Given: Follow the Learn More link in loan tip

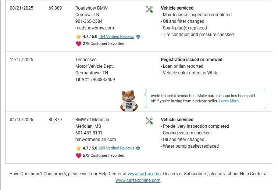Looking at the screenshot, I should (x=229, y=101).
